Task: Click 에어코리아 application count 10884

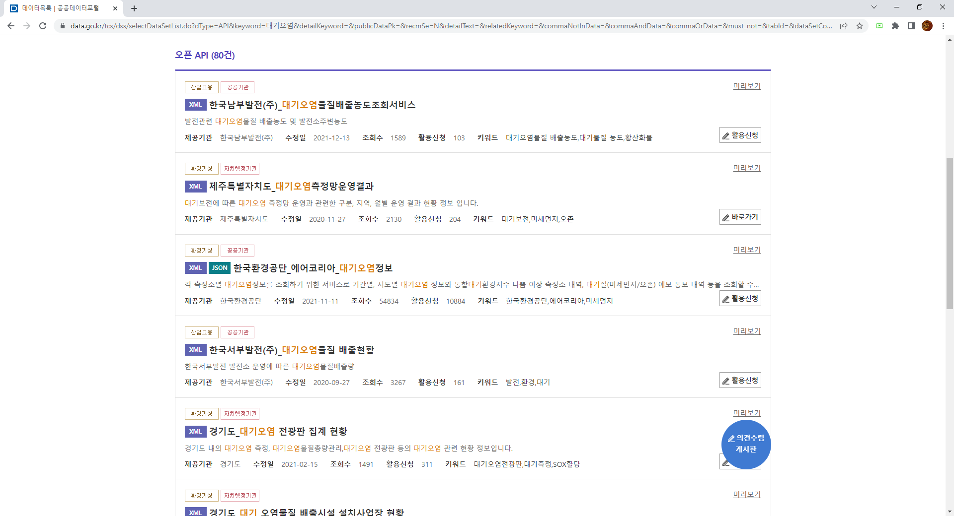Action: coord(456,301)
